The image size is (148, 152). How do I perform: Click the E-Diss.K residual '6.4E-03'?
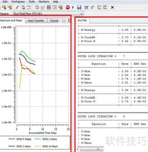pos(140,101)
